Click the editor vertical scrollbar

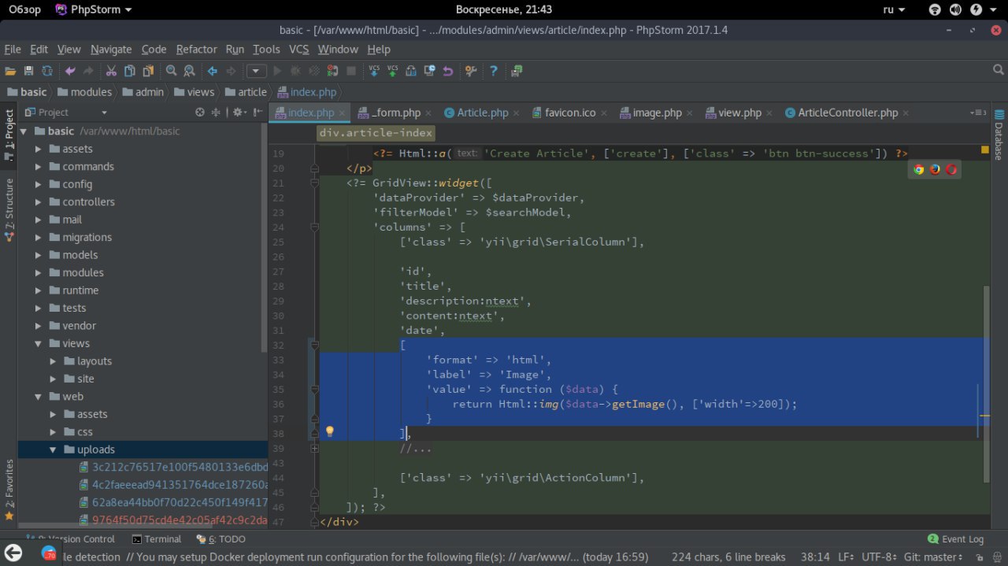986,384
